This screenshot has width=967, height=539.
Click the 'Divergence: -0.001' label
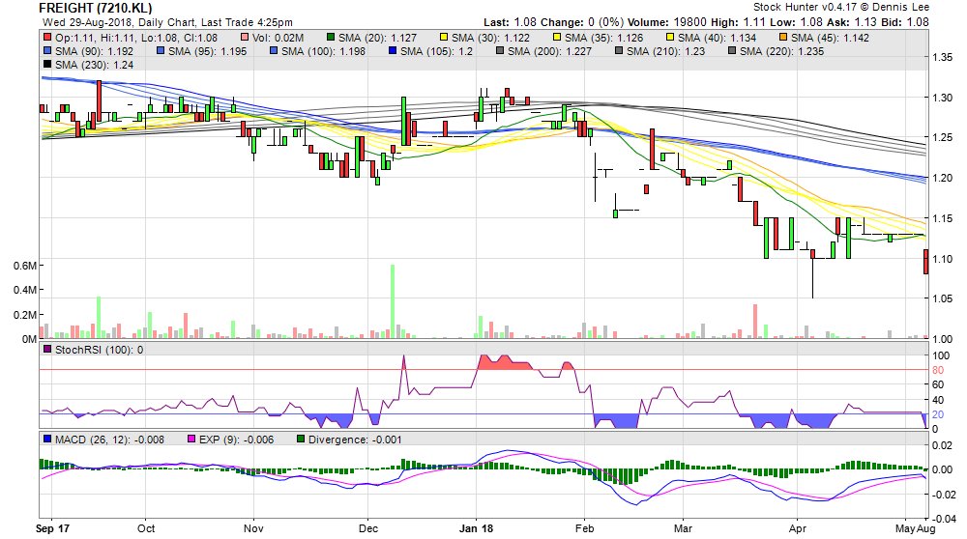[355, 440]
